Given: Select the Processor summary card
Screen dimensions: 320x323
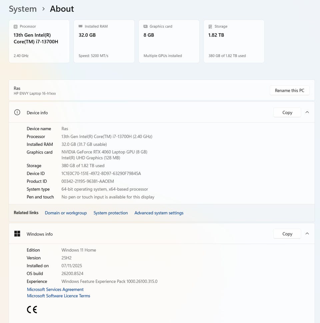Looking at the screenshot, I should (x=39, y=41).
